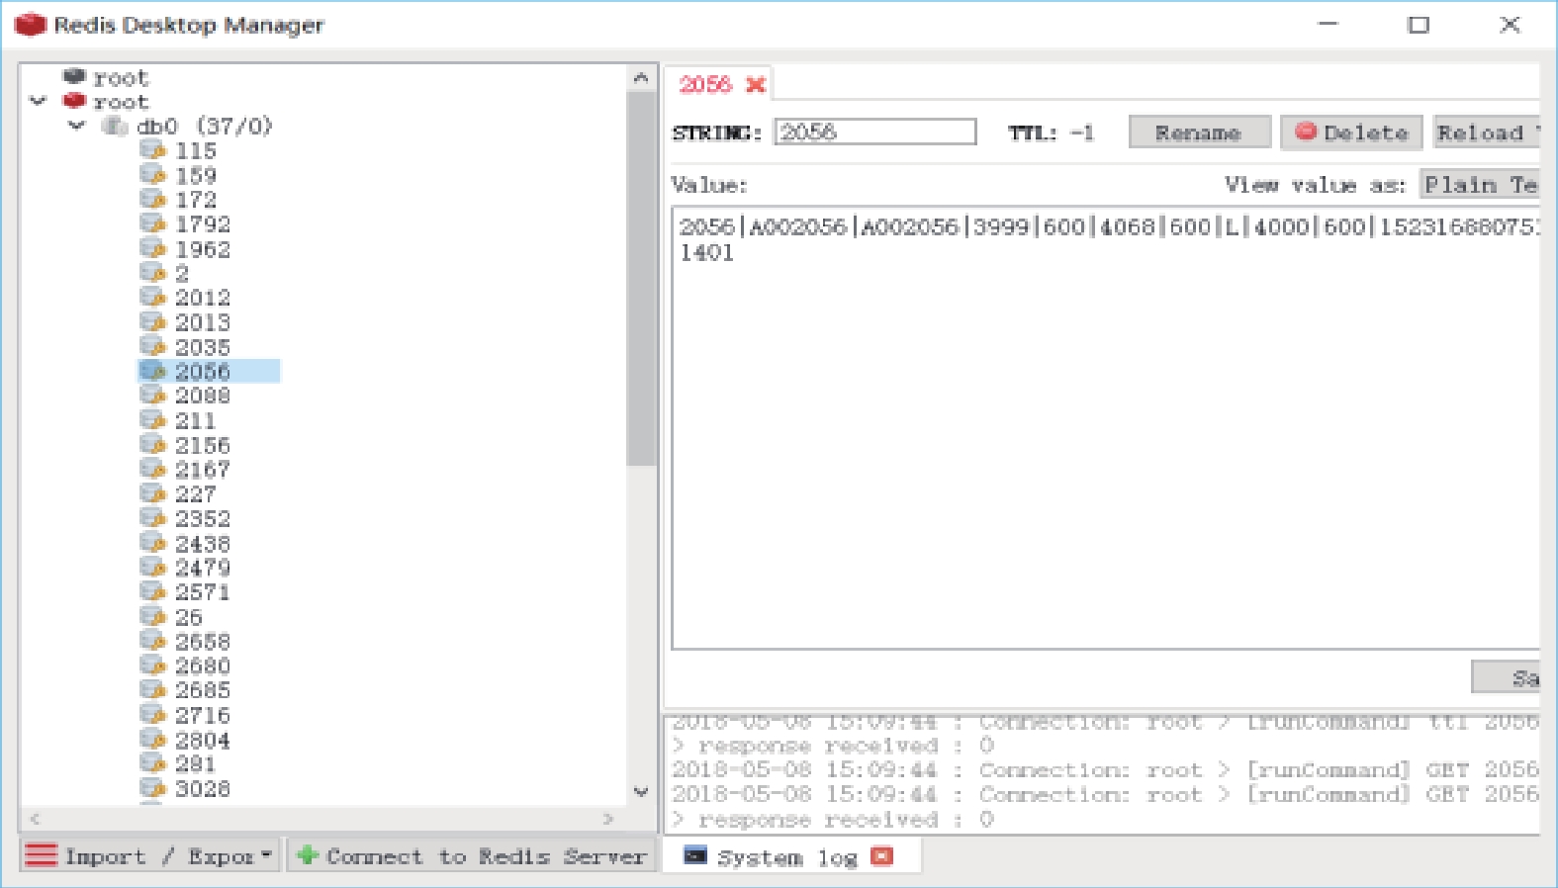
Task: Delete the 2056 key
Action: coord(1351,133)
